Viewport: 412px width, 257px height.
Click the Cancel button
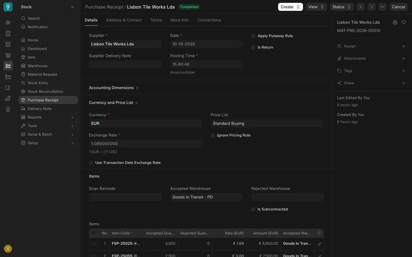(398, 7)
